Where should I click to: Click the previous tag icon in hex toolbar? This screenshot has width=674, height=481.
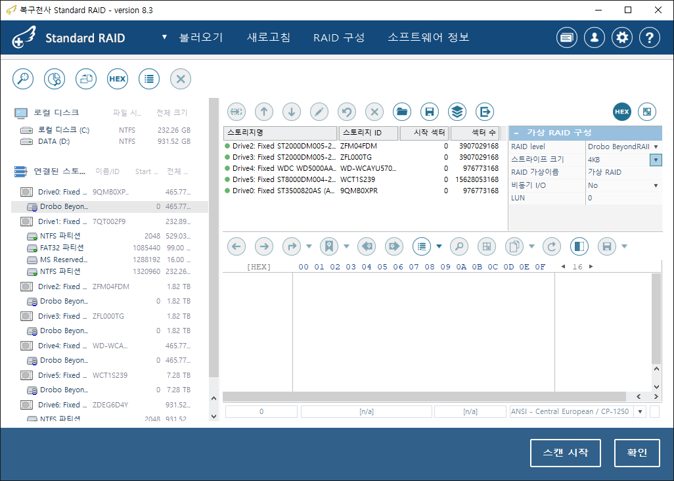tap(366, 246)
